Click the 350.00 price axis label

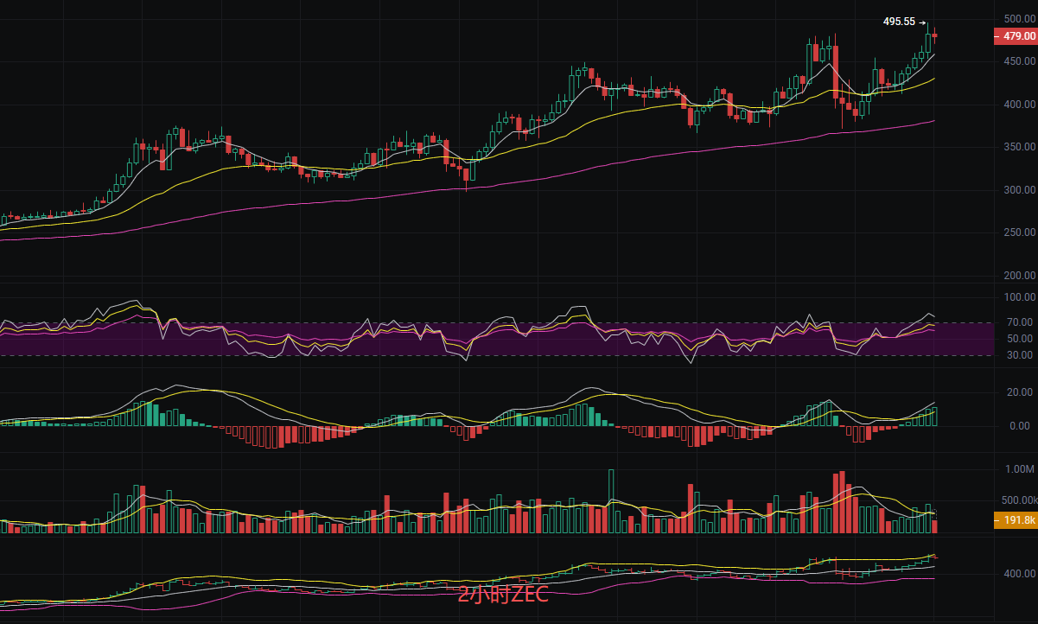[1019, 147]
